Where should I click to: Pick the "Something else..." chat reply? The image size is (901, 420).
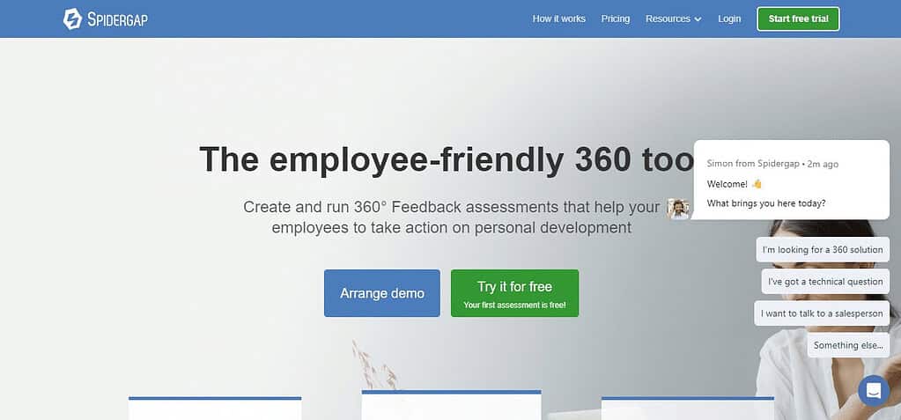tap(848, 345)
